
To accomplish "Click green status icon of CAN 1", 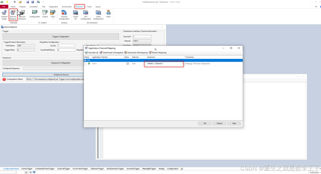I will pyautogui.click(x=89, y=64).
